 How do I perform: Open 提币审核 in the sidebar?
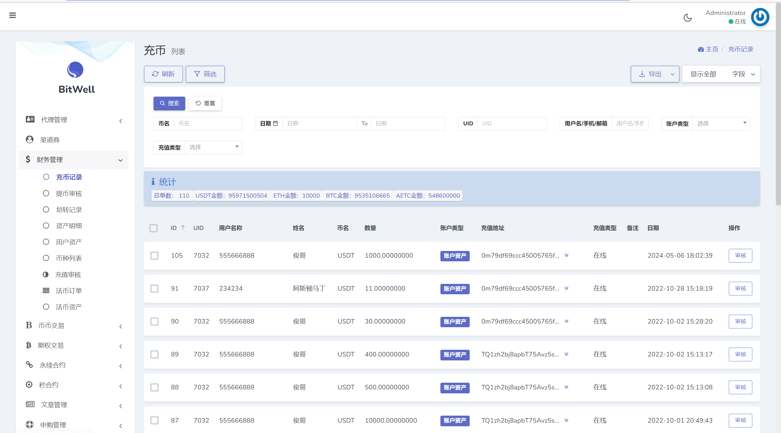pyautogui.click(x=69, y=194)
